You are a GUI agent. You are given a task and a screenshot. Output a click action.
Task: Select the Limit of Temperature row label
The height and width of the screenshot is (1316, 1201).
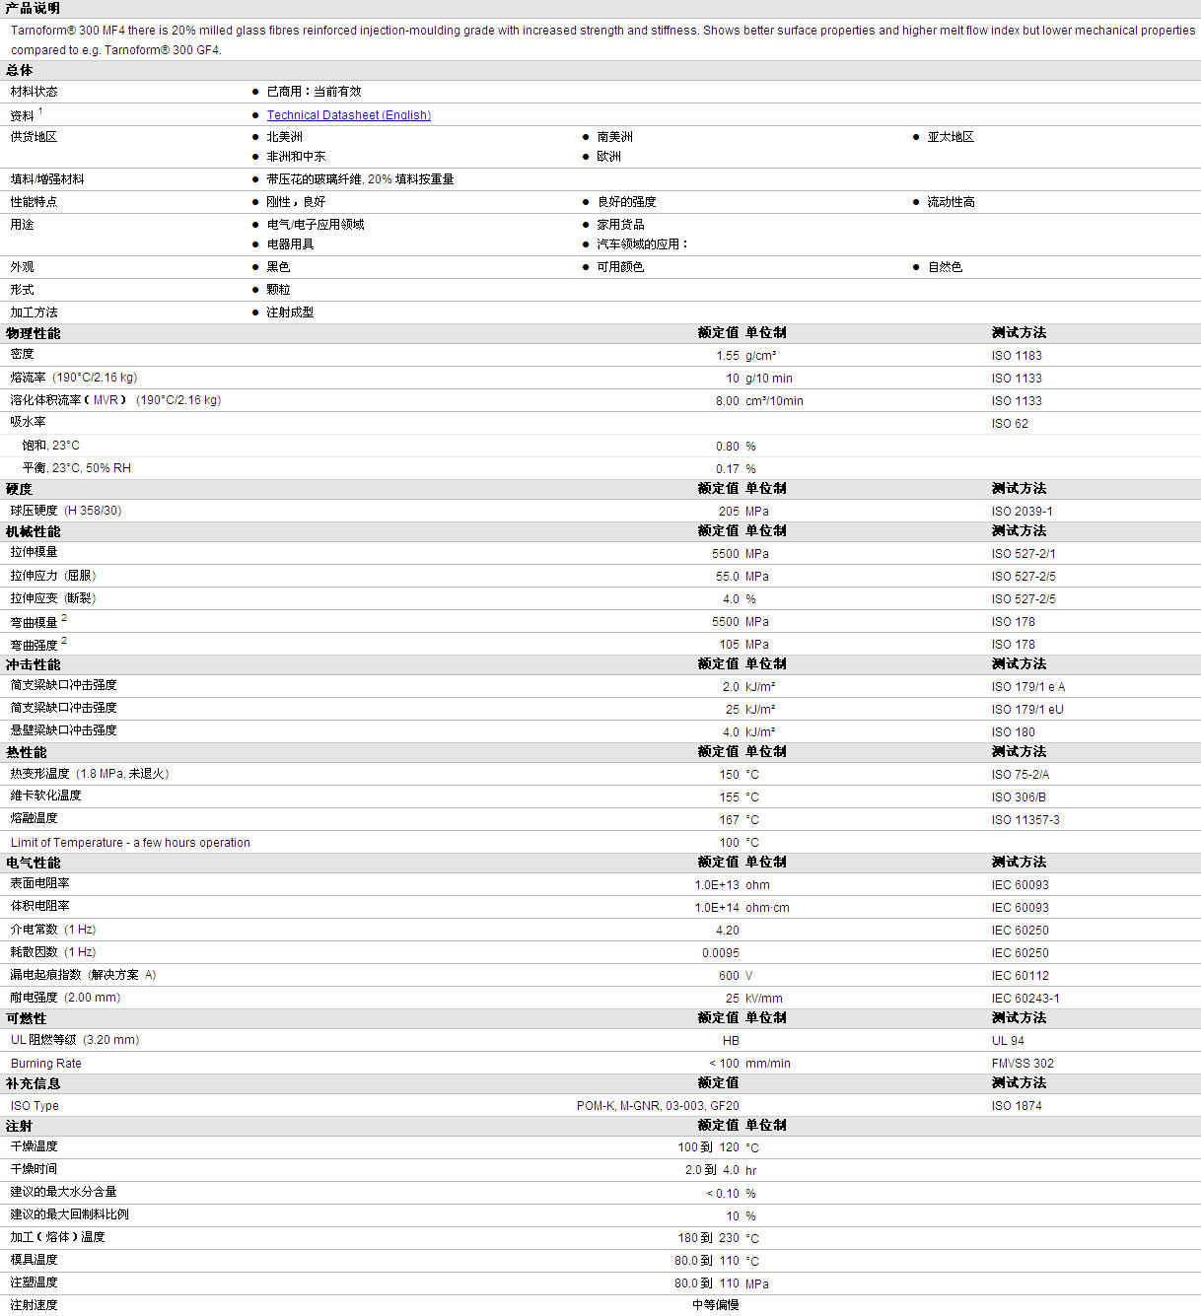(130, 843)
